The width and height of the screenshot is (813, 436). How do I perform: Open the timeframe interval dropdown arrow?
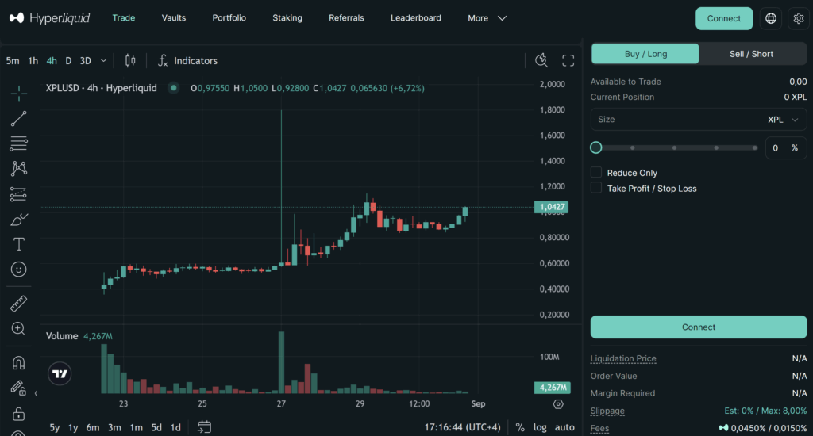click(x=103, y=60)
